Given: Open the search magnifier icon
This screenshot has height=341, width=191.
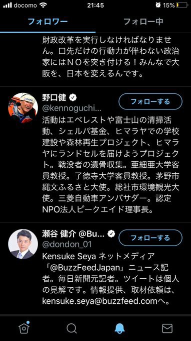Looking at the screenshot, I should 71,328.
